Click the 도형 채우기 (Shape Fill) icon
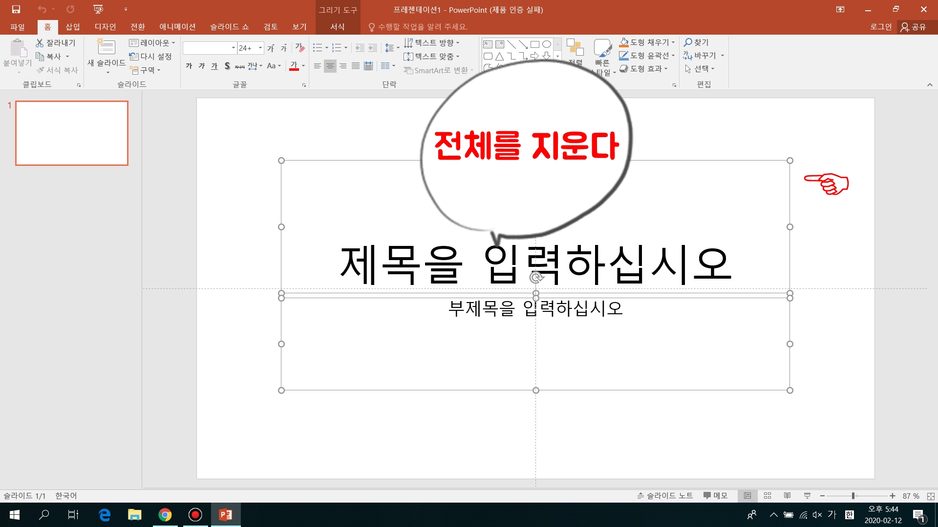Screen dimensions: 938x527 pyautogui.click(x=624, y=42)
